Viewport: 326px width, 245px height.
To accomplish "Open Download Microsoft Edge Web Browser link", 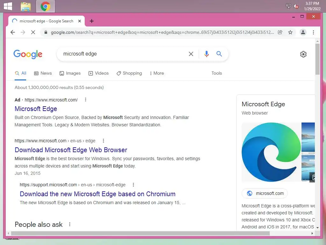I will 71,150.
